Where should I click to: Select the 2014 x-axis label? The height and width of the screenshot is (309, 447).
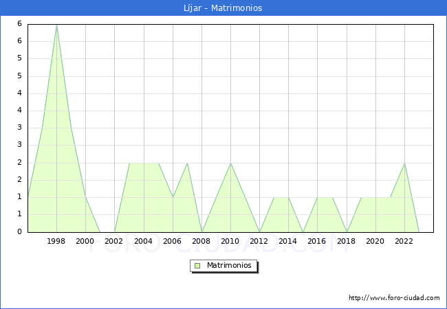pyautogui.click(x=288, y=241)
